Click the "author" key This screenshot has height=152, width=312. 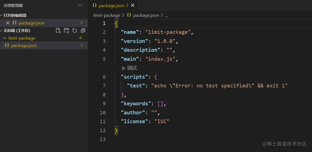point(133,113)
